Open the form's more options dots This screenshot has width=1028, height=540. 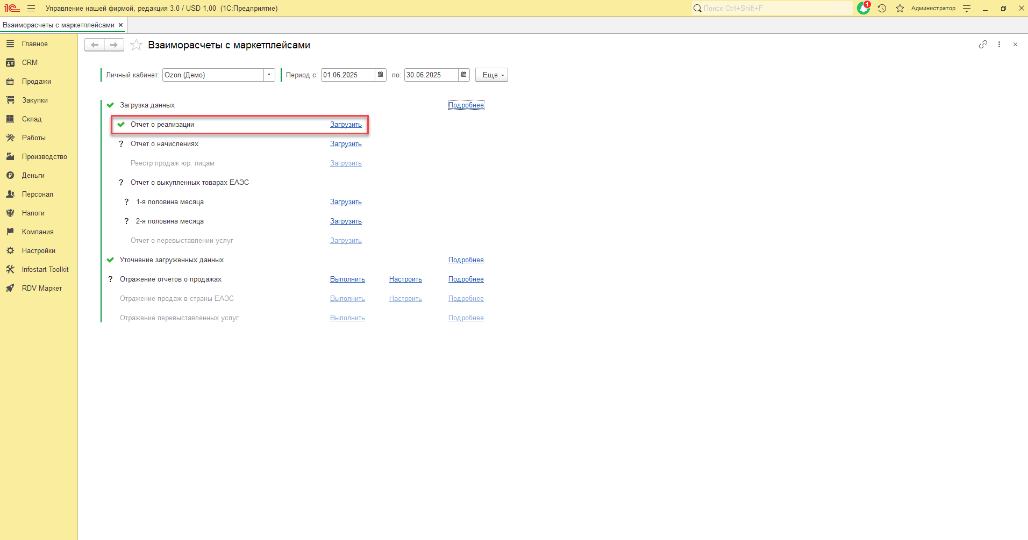point(999,45)
